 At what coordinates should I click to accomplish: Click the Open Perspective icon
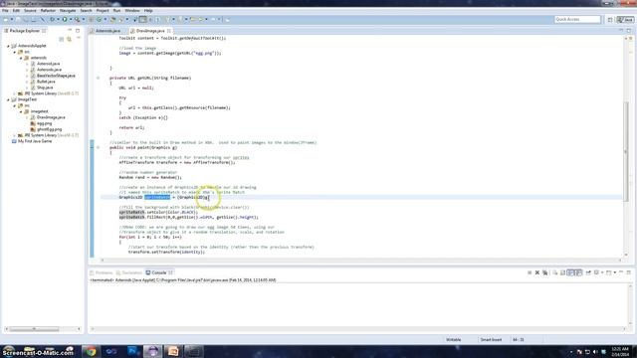(610, 20)
